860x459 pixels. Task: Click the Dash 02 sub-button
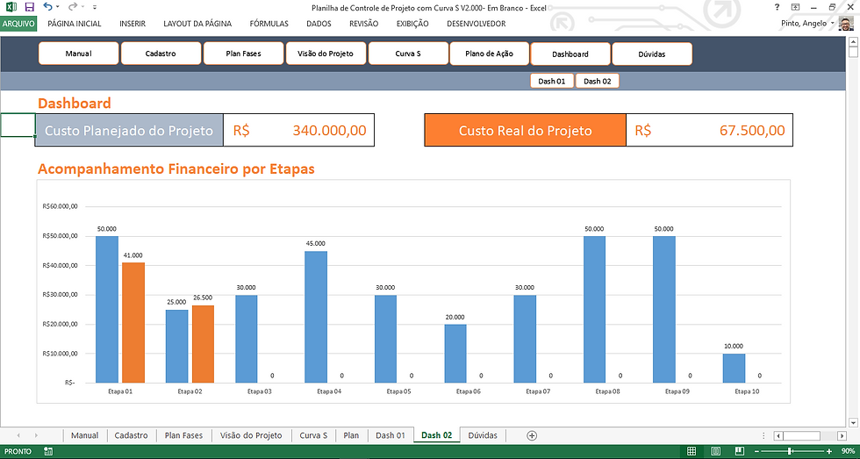point(598,81)
